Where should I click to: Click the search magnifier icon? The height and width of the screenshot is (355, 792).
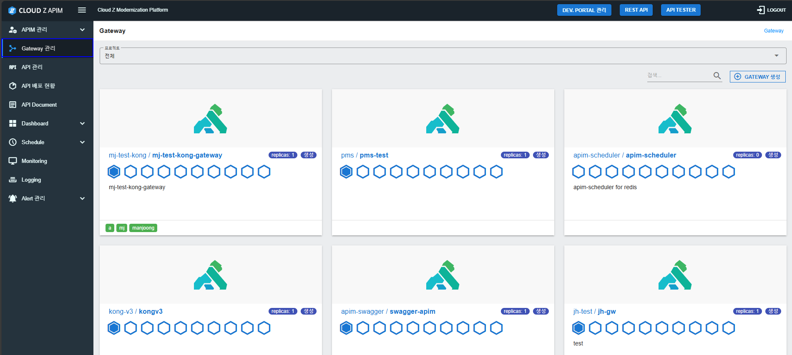tap(717, 75)
